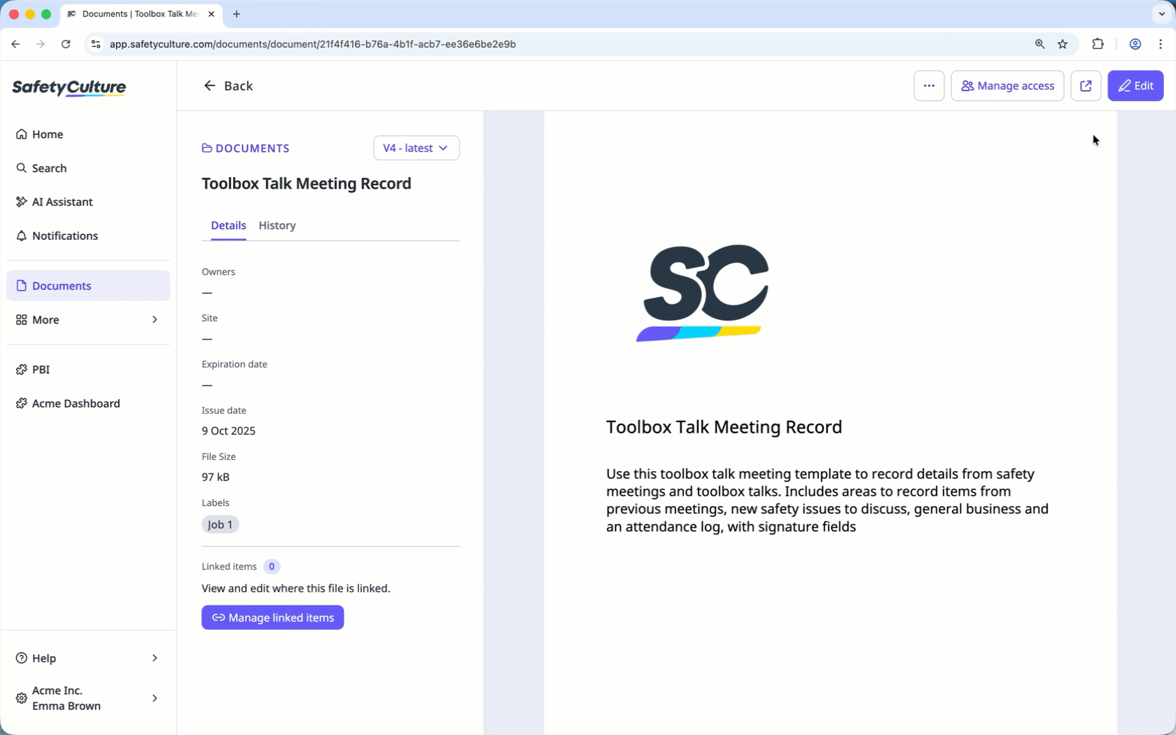Open Search in sidebar
This screenshot has height=735, width=1176.
[87, 168]
